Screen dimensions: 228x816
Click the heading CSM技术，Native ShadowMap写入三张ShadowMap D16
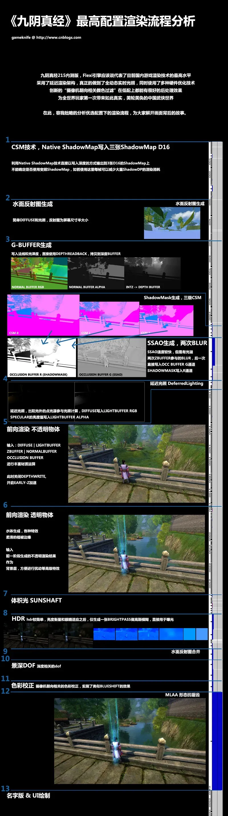click(x=90, y=147)
